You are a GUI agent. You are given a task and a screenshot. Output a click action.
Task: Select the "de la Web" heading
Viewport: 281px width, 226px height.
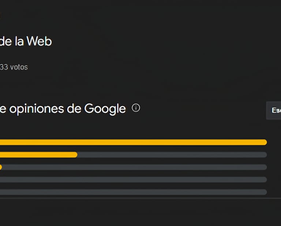click(x=26, y=41)
